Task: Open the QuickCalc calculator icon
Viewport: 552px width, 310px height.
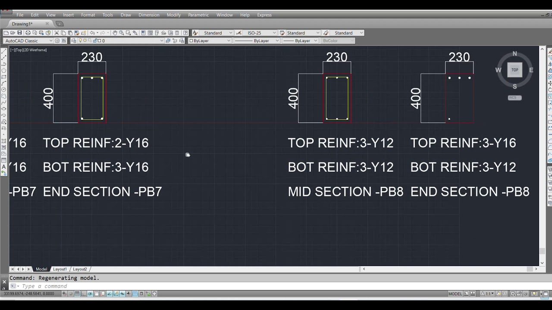Action: click(x=177, y=33)
